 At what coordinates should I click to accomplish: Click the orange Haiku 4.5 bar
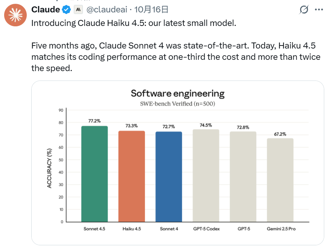click(x=131, y=176)
